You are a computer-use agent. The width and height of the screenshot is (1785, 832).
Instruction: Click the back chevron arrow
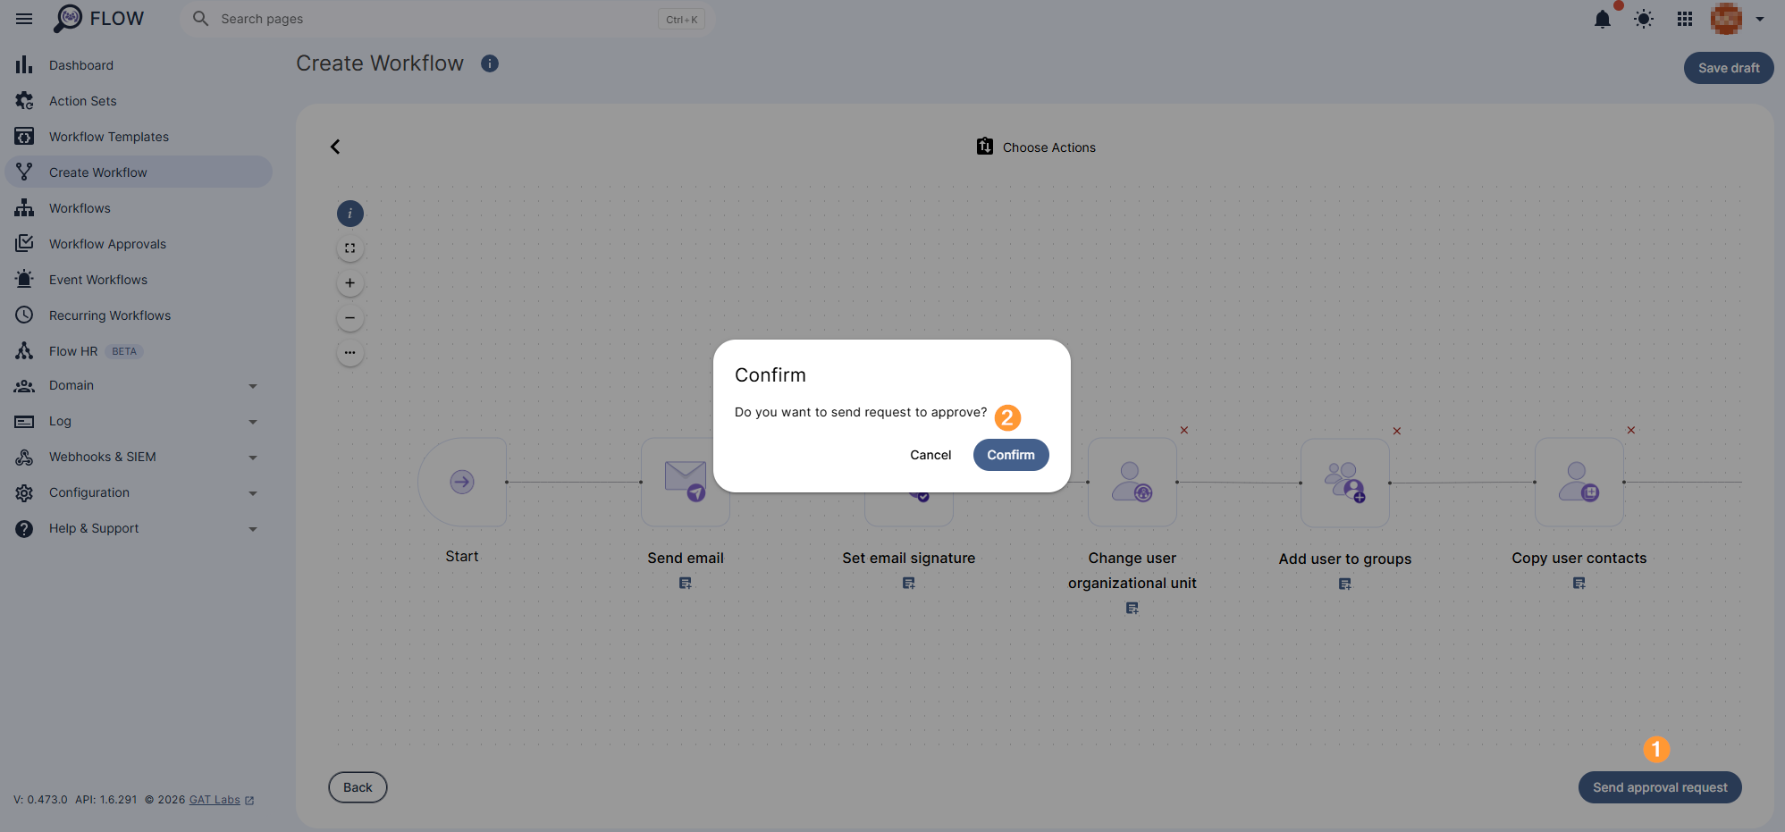(335, 147)
